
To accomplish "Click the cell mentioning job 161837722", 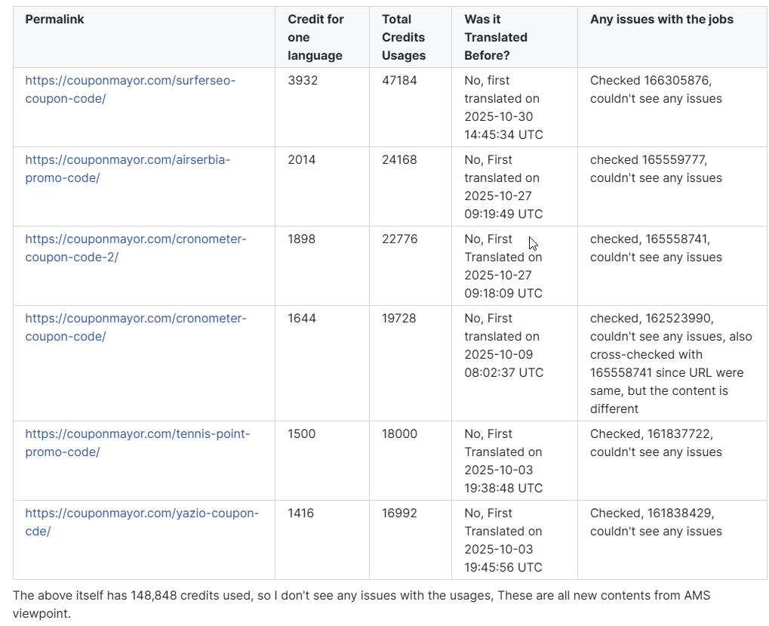I will [656, 443].
